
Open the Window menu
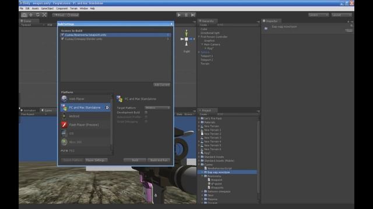point(84,8)
